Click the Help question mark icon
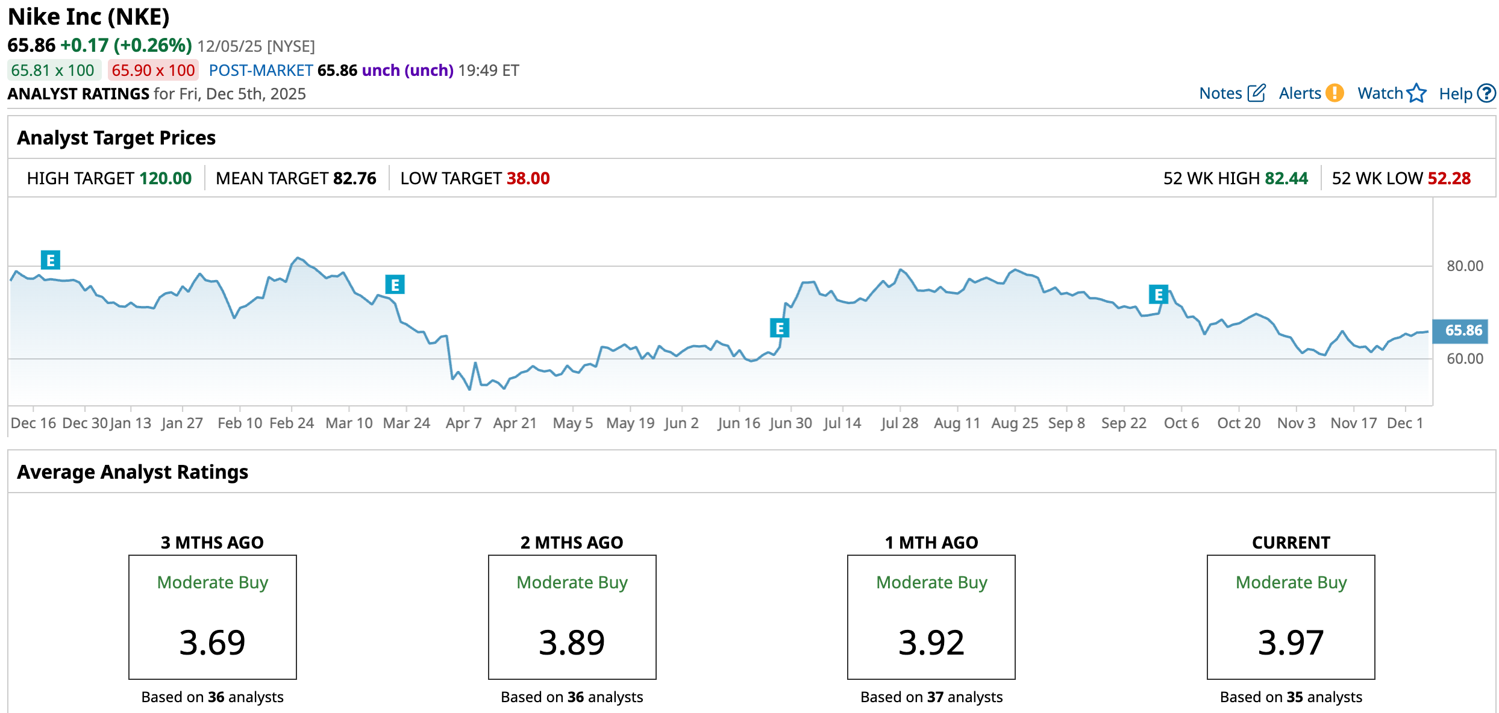Image resolution: width=1499 pixels, height=713 pixels. pyautogui.click(x=1487, y=93)
